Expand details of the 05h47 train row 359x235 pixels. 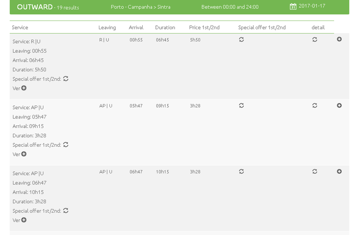pos(339,106)
